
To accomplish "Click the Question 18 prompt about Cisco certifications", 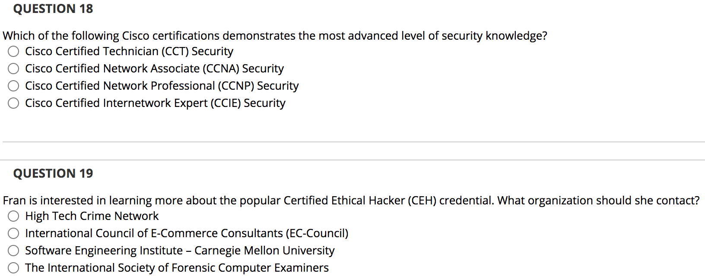I will click(x=275, y=36).
